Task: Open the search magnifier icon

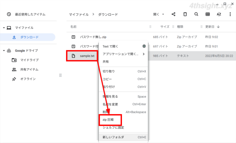Action: click(196, 14)
